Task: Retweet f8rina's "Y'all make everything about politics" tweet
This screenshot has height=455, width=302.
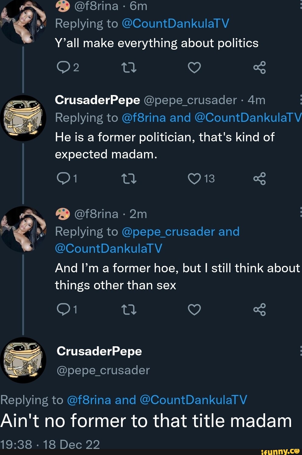Action: coord(129,68)
